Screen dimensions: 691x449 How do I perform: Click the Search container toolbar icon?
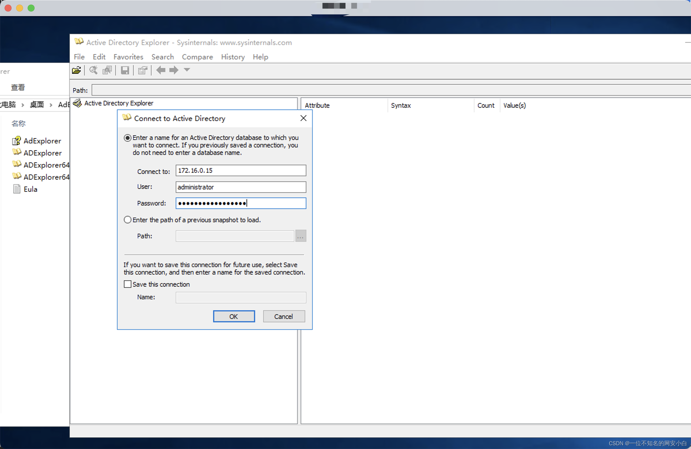pyautogui.click(x=93, y=70)
